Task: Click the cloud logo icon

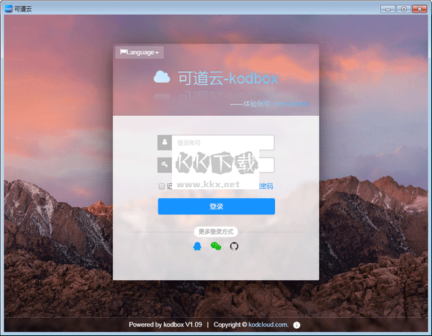Action: point(162,77)
